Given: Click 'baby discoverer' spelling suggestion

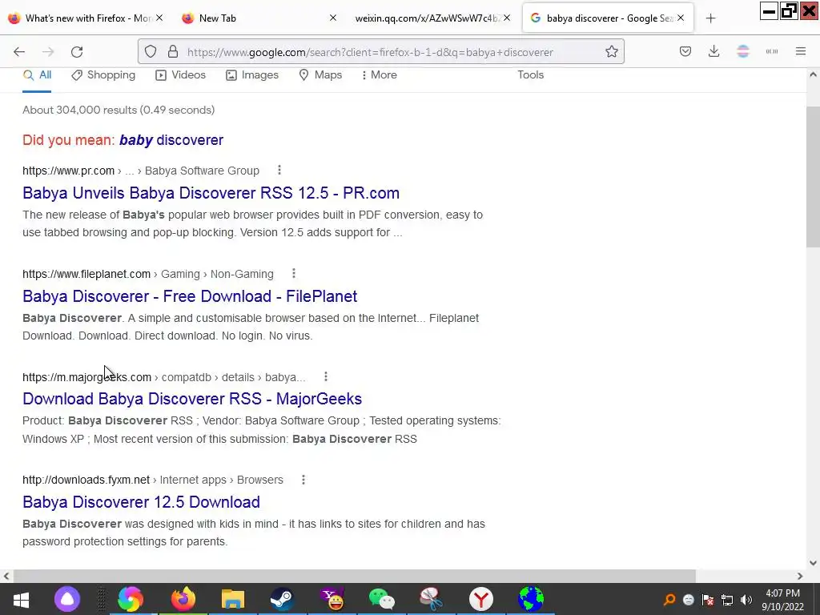Looking at the screenshot, I should (171, 140).
